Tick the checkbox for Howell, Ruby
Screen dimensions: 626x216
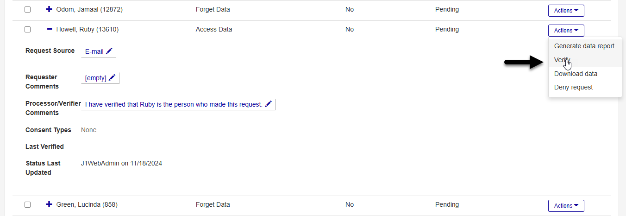pyautogui.click(x=28, y=30)
